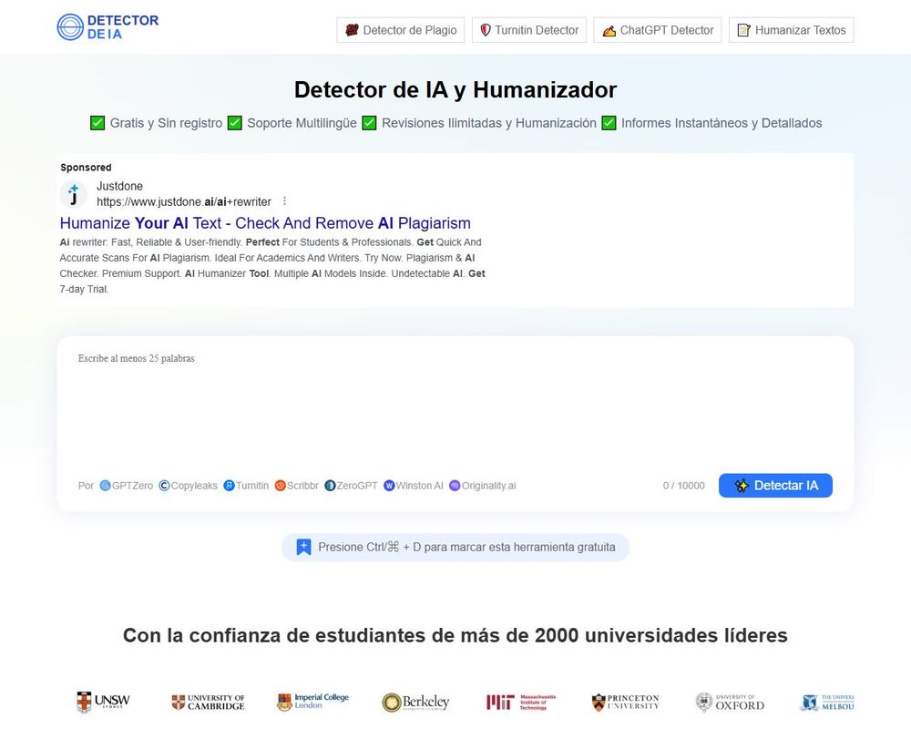Click the Justdone advertiser avatar icon
Screen dimensions: 911x729
coord(74,195)
